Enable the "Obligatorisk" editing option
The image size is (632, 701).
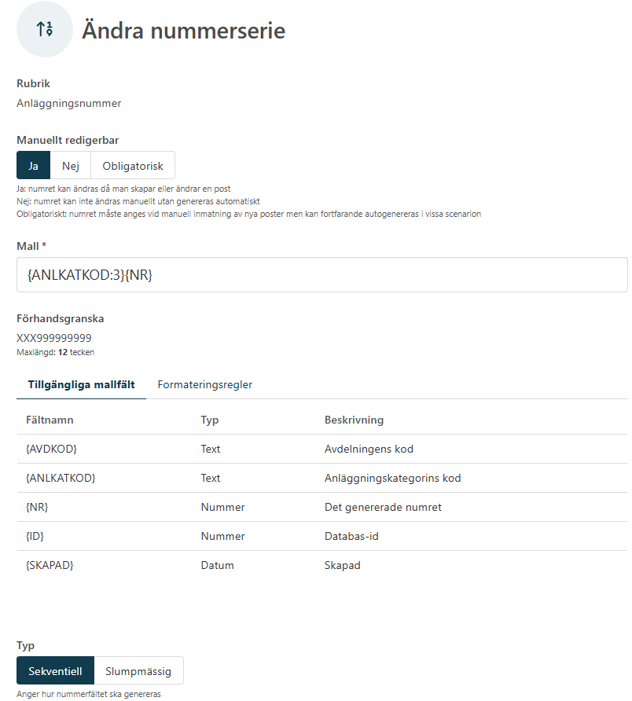[133, 165]
